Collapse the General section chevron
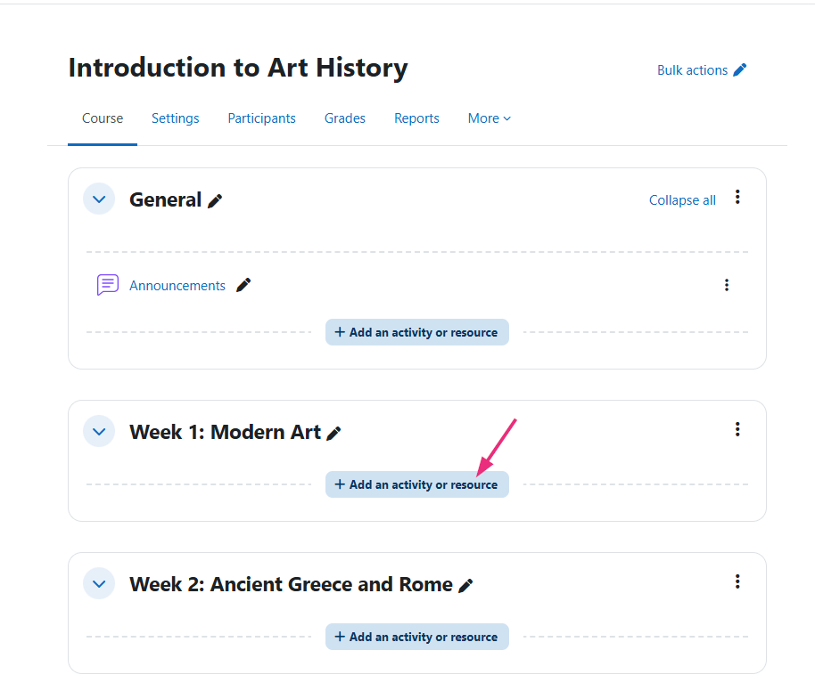The image size is (815, 699). click(x=99, y=199)
